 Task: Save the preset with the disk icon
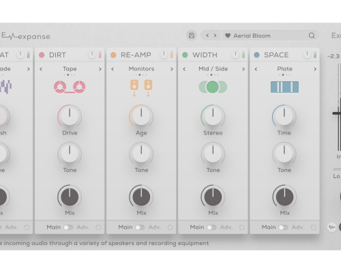(x=192, y=35)
